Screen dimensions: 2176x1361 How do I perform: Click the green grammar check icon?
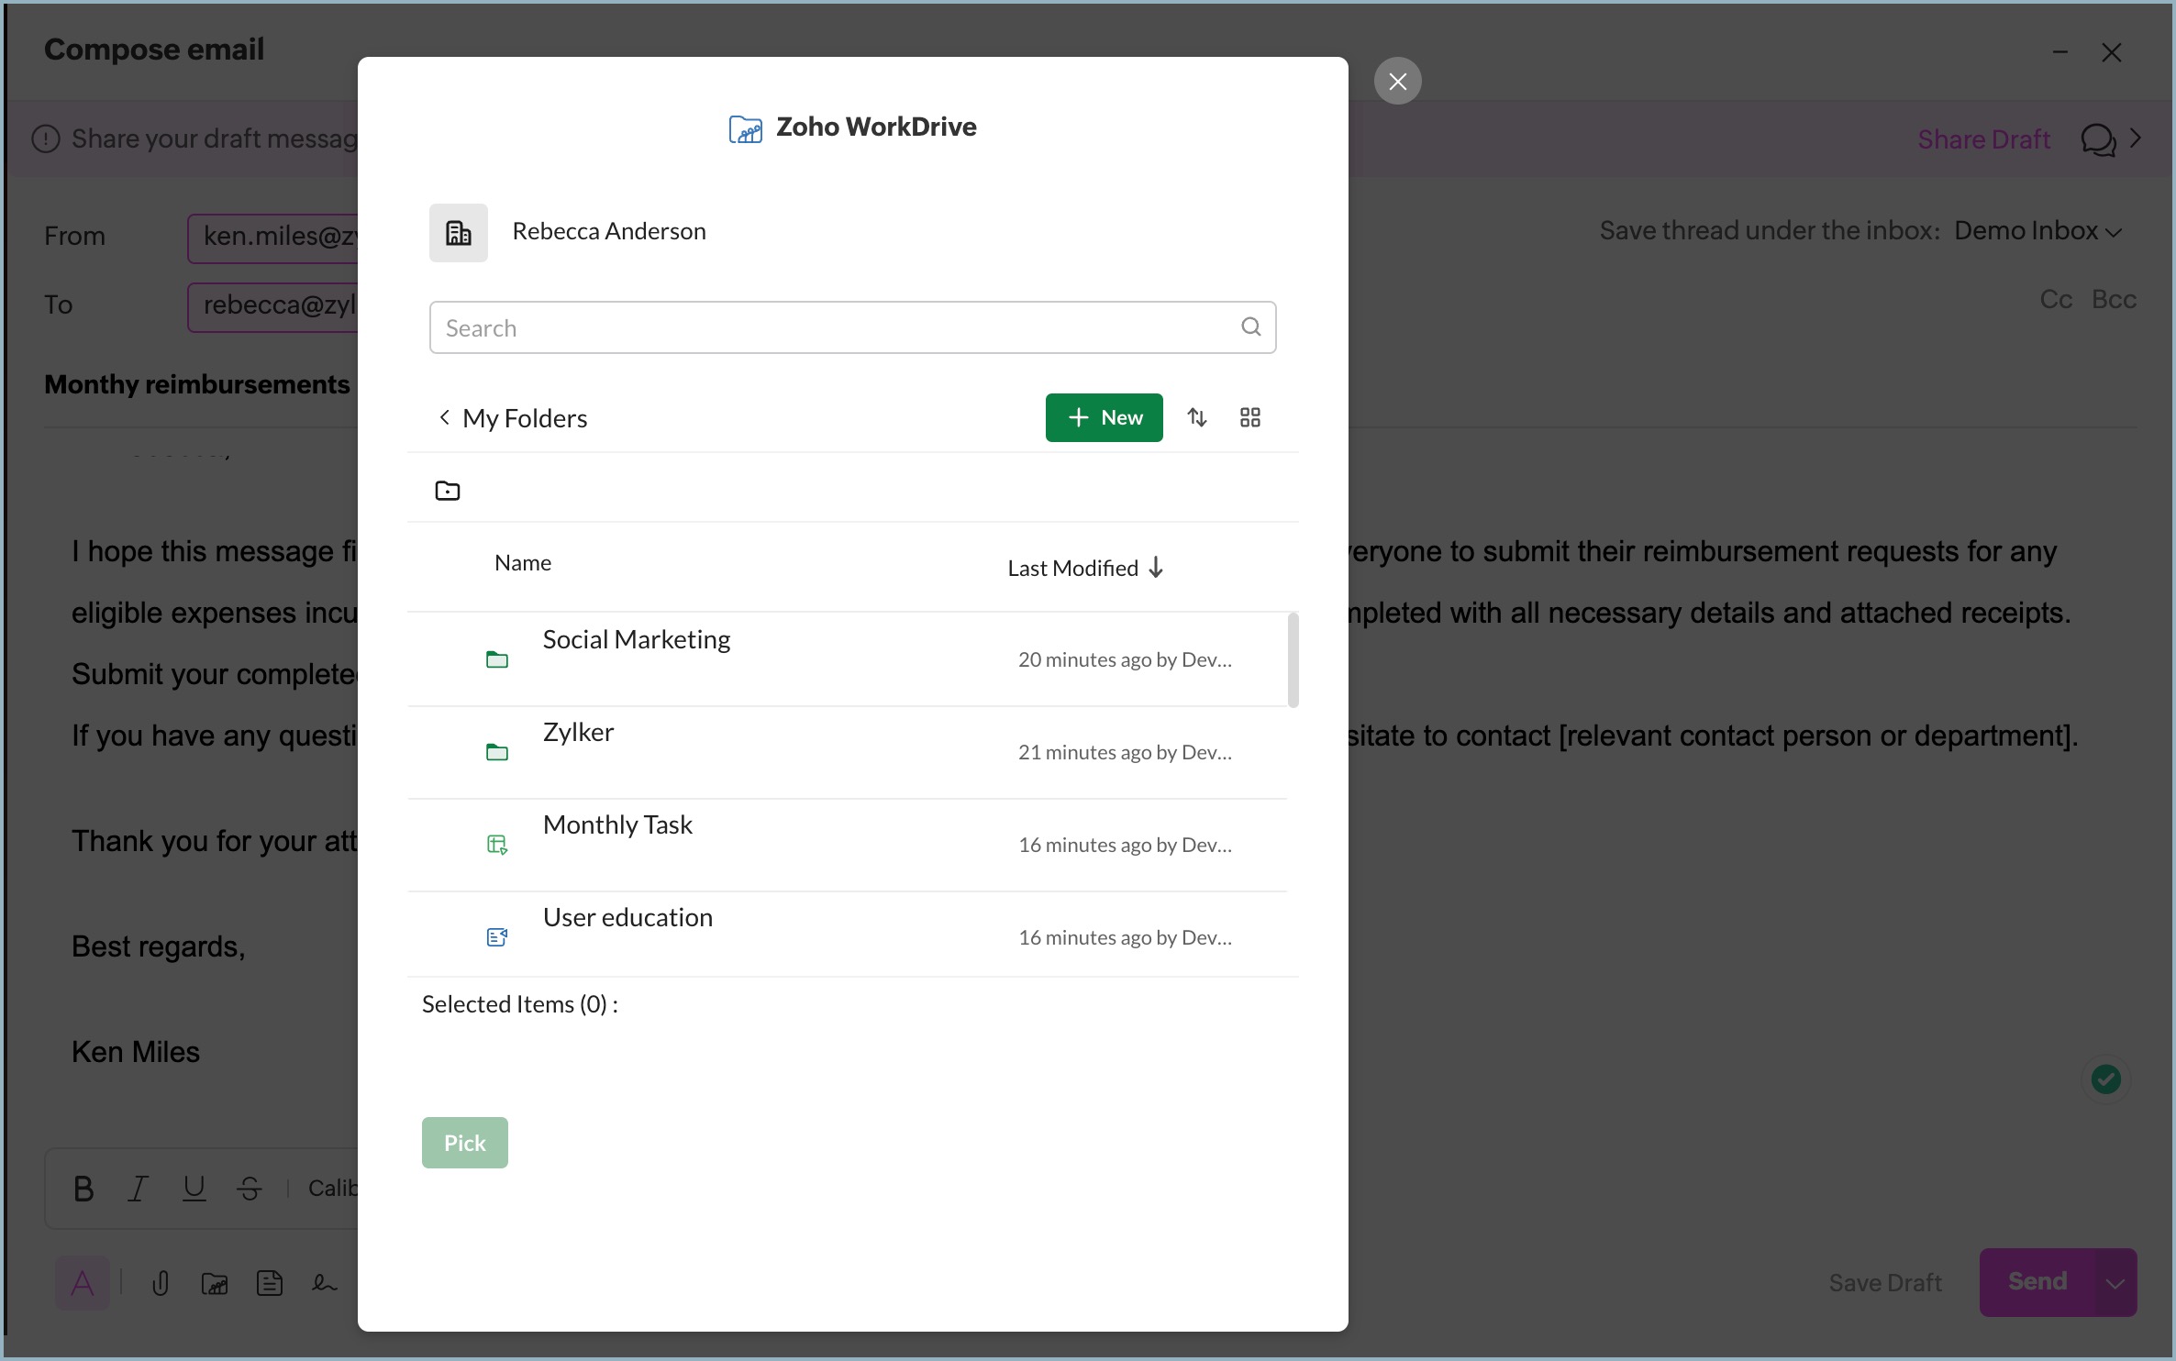pyautogui.click(x=2105, y=1079)
